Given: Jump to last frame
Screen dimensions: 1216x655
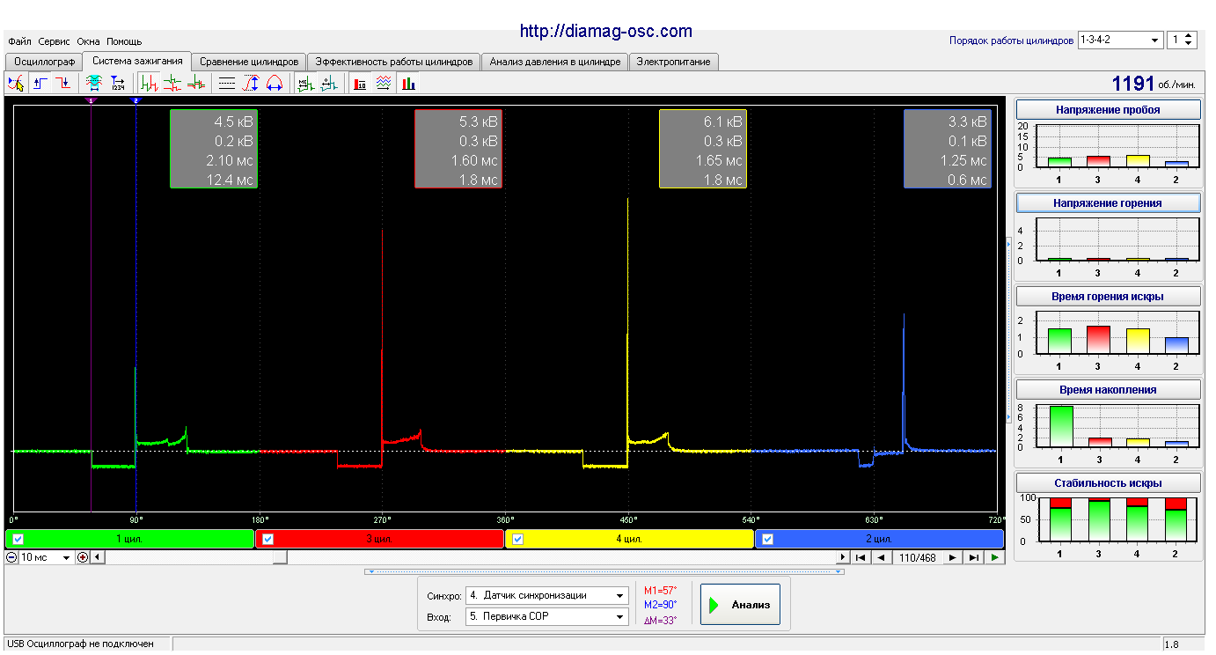Looking at the screenshot, I should 973,557.
